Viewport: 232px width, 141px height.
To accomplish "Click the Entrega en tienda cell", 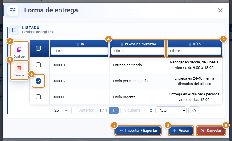I will (x=138, y=65).
